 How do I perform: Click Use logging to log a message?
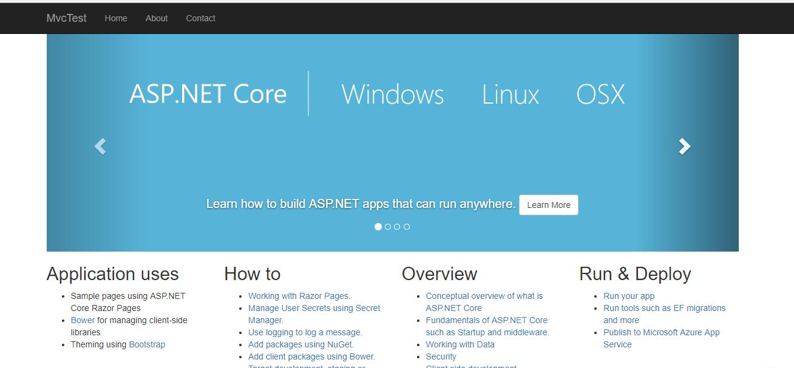pos(305,332)
